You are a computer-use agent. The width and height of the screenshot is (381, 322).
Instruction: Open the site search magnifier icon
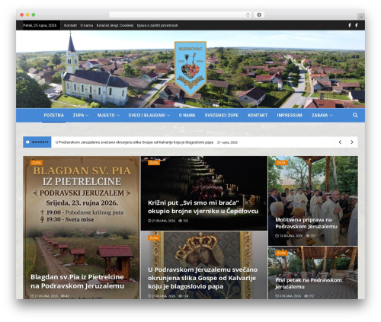tap(355, 115)
